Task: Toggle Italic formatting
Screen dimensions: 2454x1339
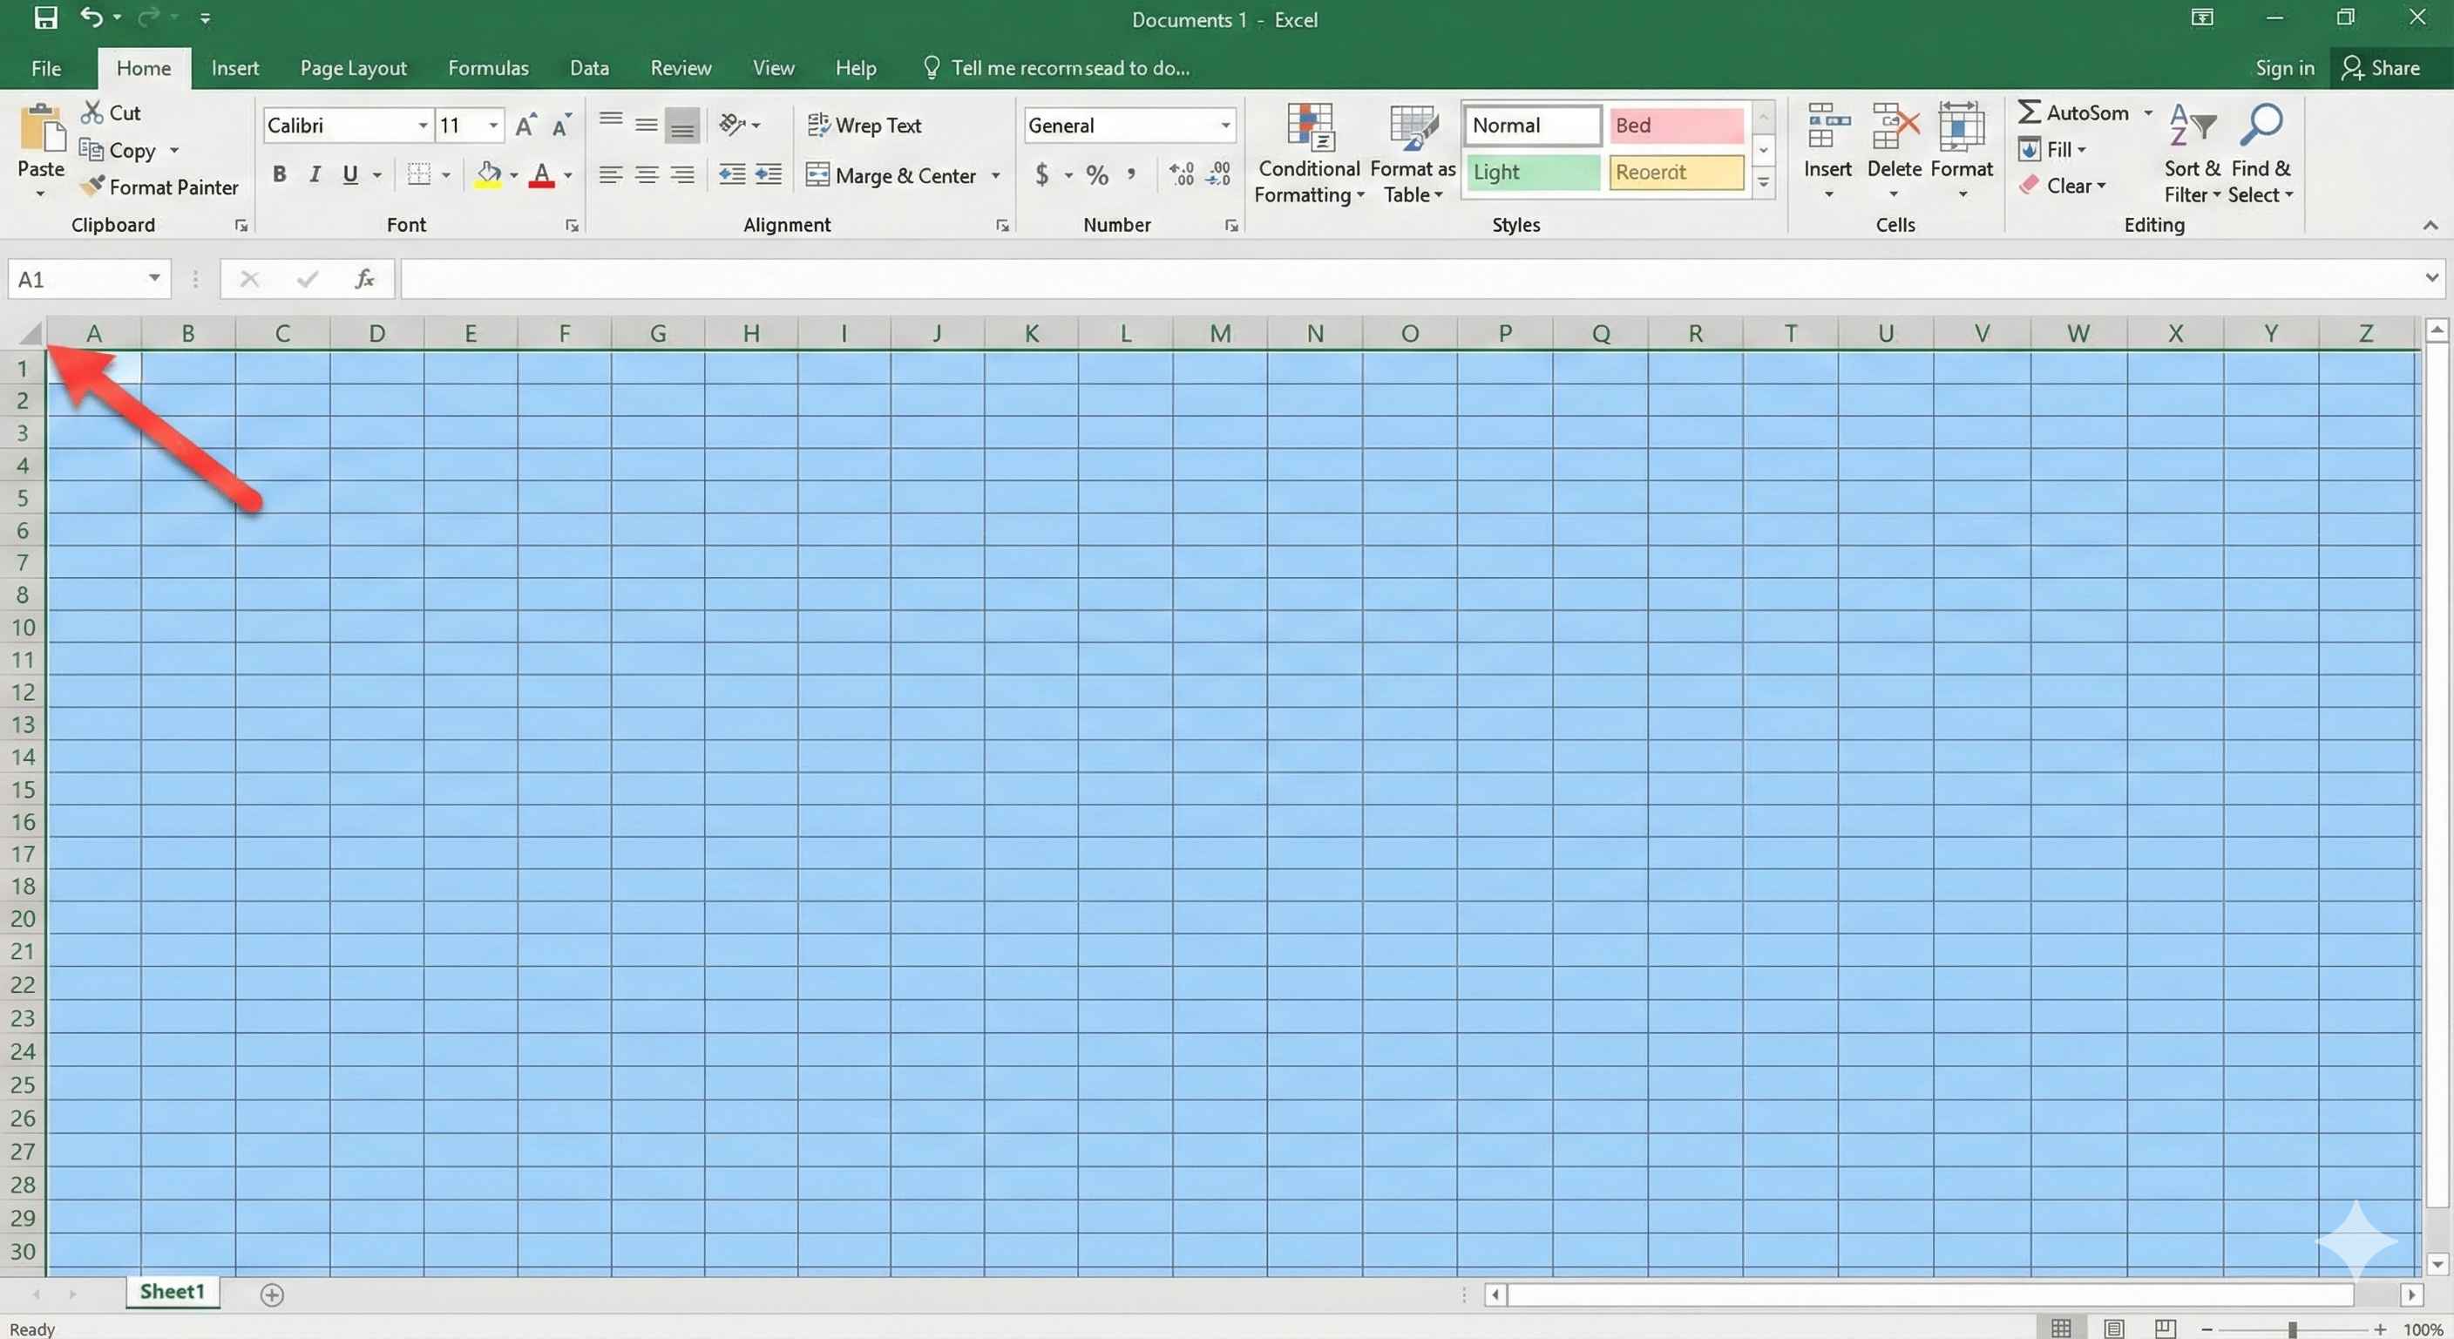Action: point(315,174)
